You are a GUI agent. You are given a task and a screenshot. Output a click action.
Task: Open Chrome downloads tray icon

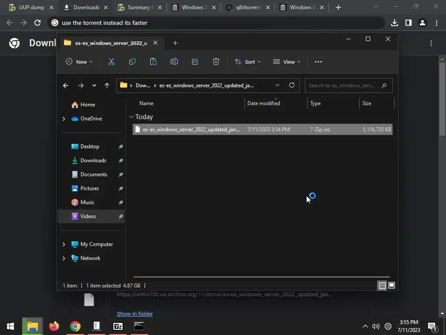(x=395, y=23)
